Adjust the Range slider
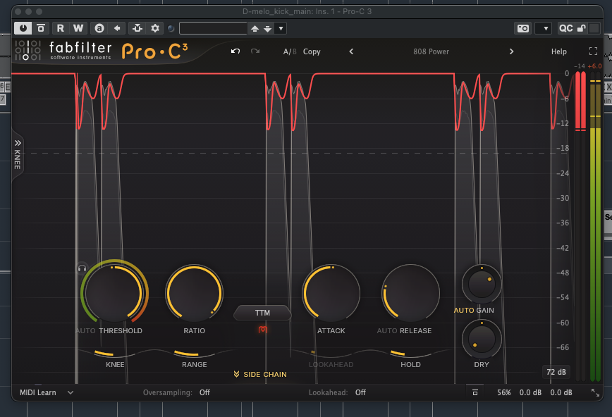Viewport: 612px width, 417px height. (194, 354)
